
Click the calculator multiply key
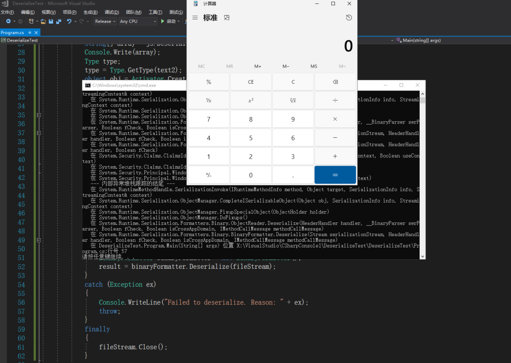coord(335,119)
